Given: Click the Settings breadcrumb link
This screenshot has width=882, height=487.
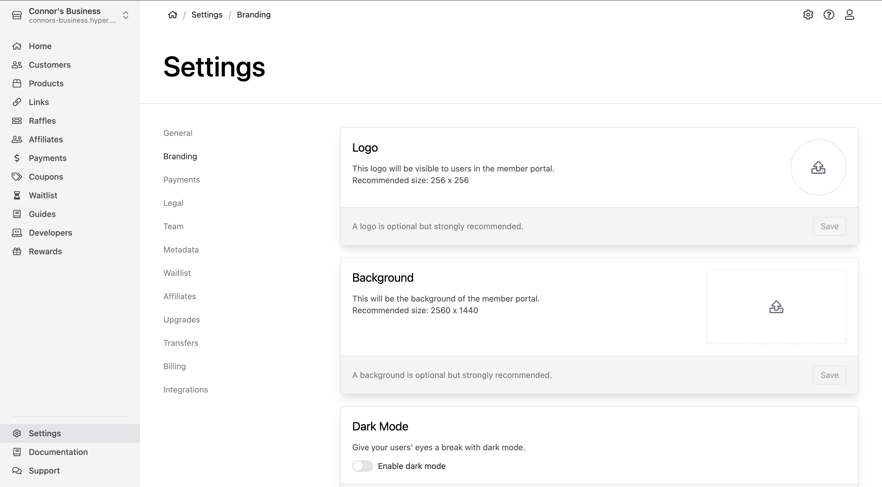Looking at the screenshot, I should point(207,15).
